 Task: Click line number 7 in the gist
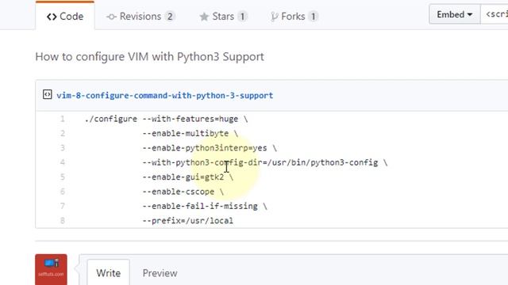[x=63, y=206]
